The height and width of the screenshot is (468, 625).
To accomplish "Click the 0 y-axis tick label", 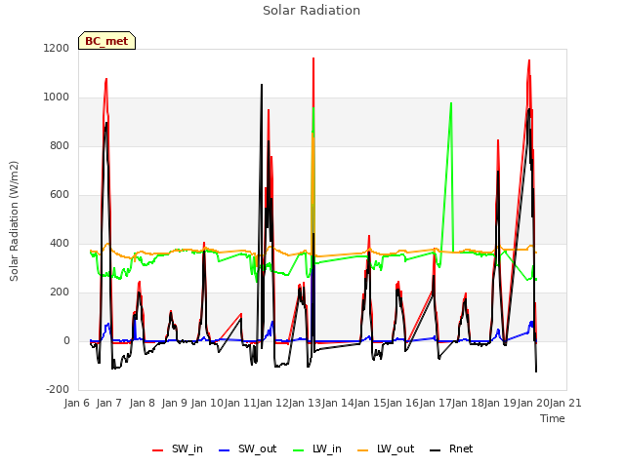I will click(x=66, y=341).
